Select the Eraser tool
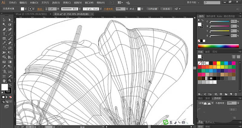242x128 pixels. pos(10,43)
